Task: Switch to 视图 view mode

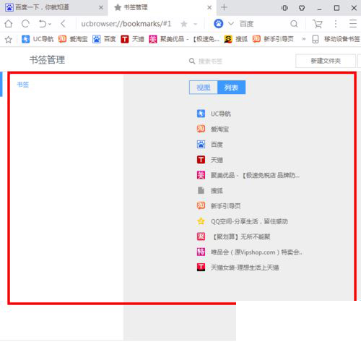Action: 204,87
